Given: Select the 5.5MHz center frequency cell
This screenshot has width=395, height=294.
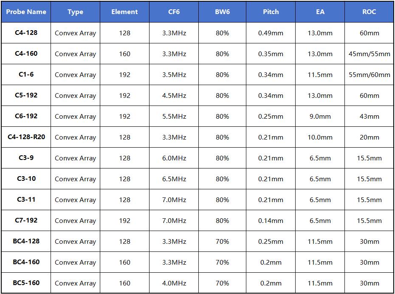Looking at the screenshot, I should click(174, 117).
